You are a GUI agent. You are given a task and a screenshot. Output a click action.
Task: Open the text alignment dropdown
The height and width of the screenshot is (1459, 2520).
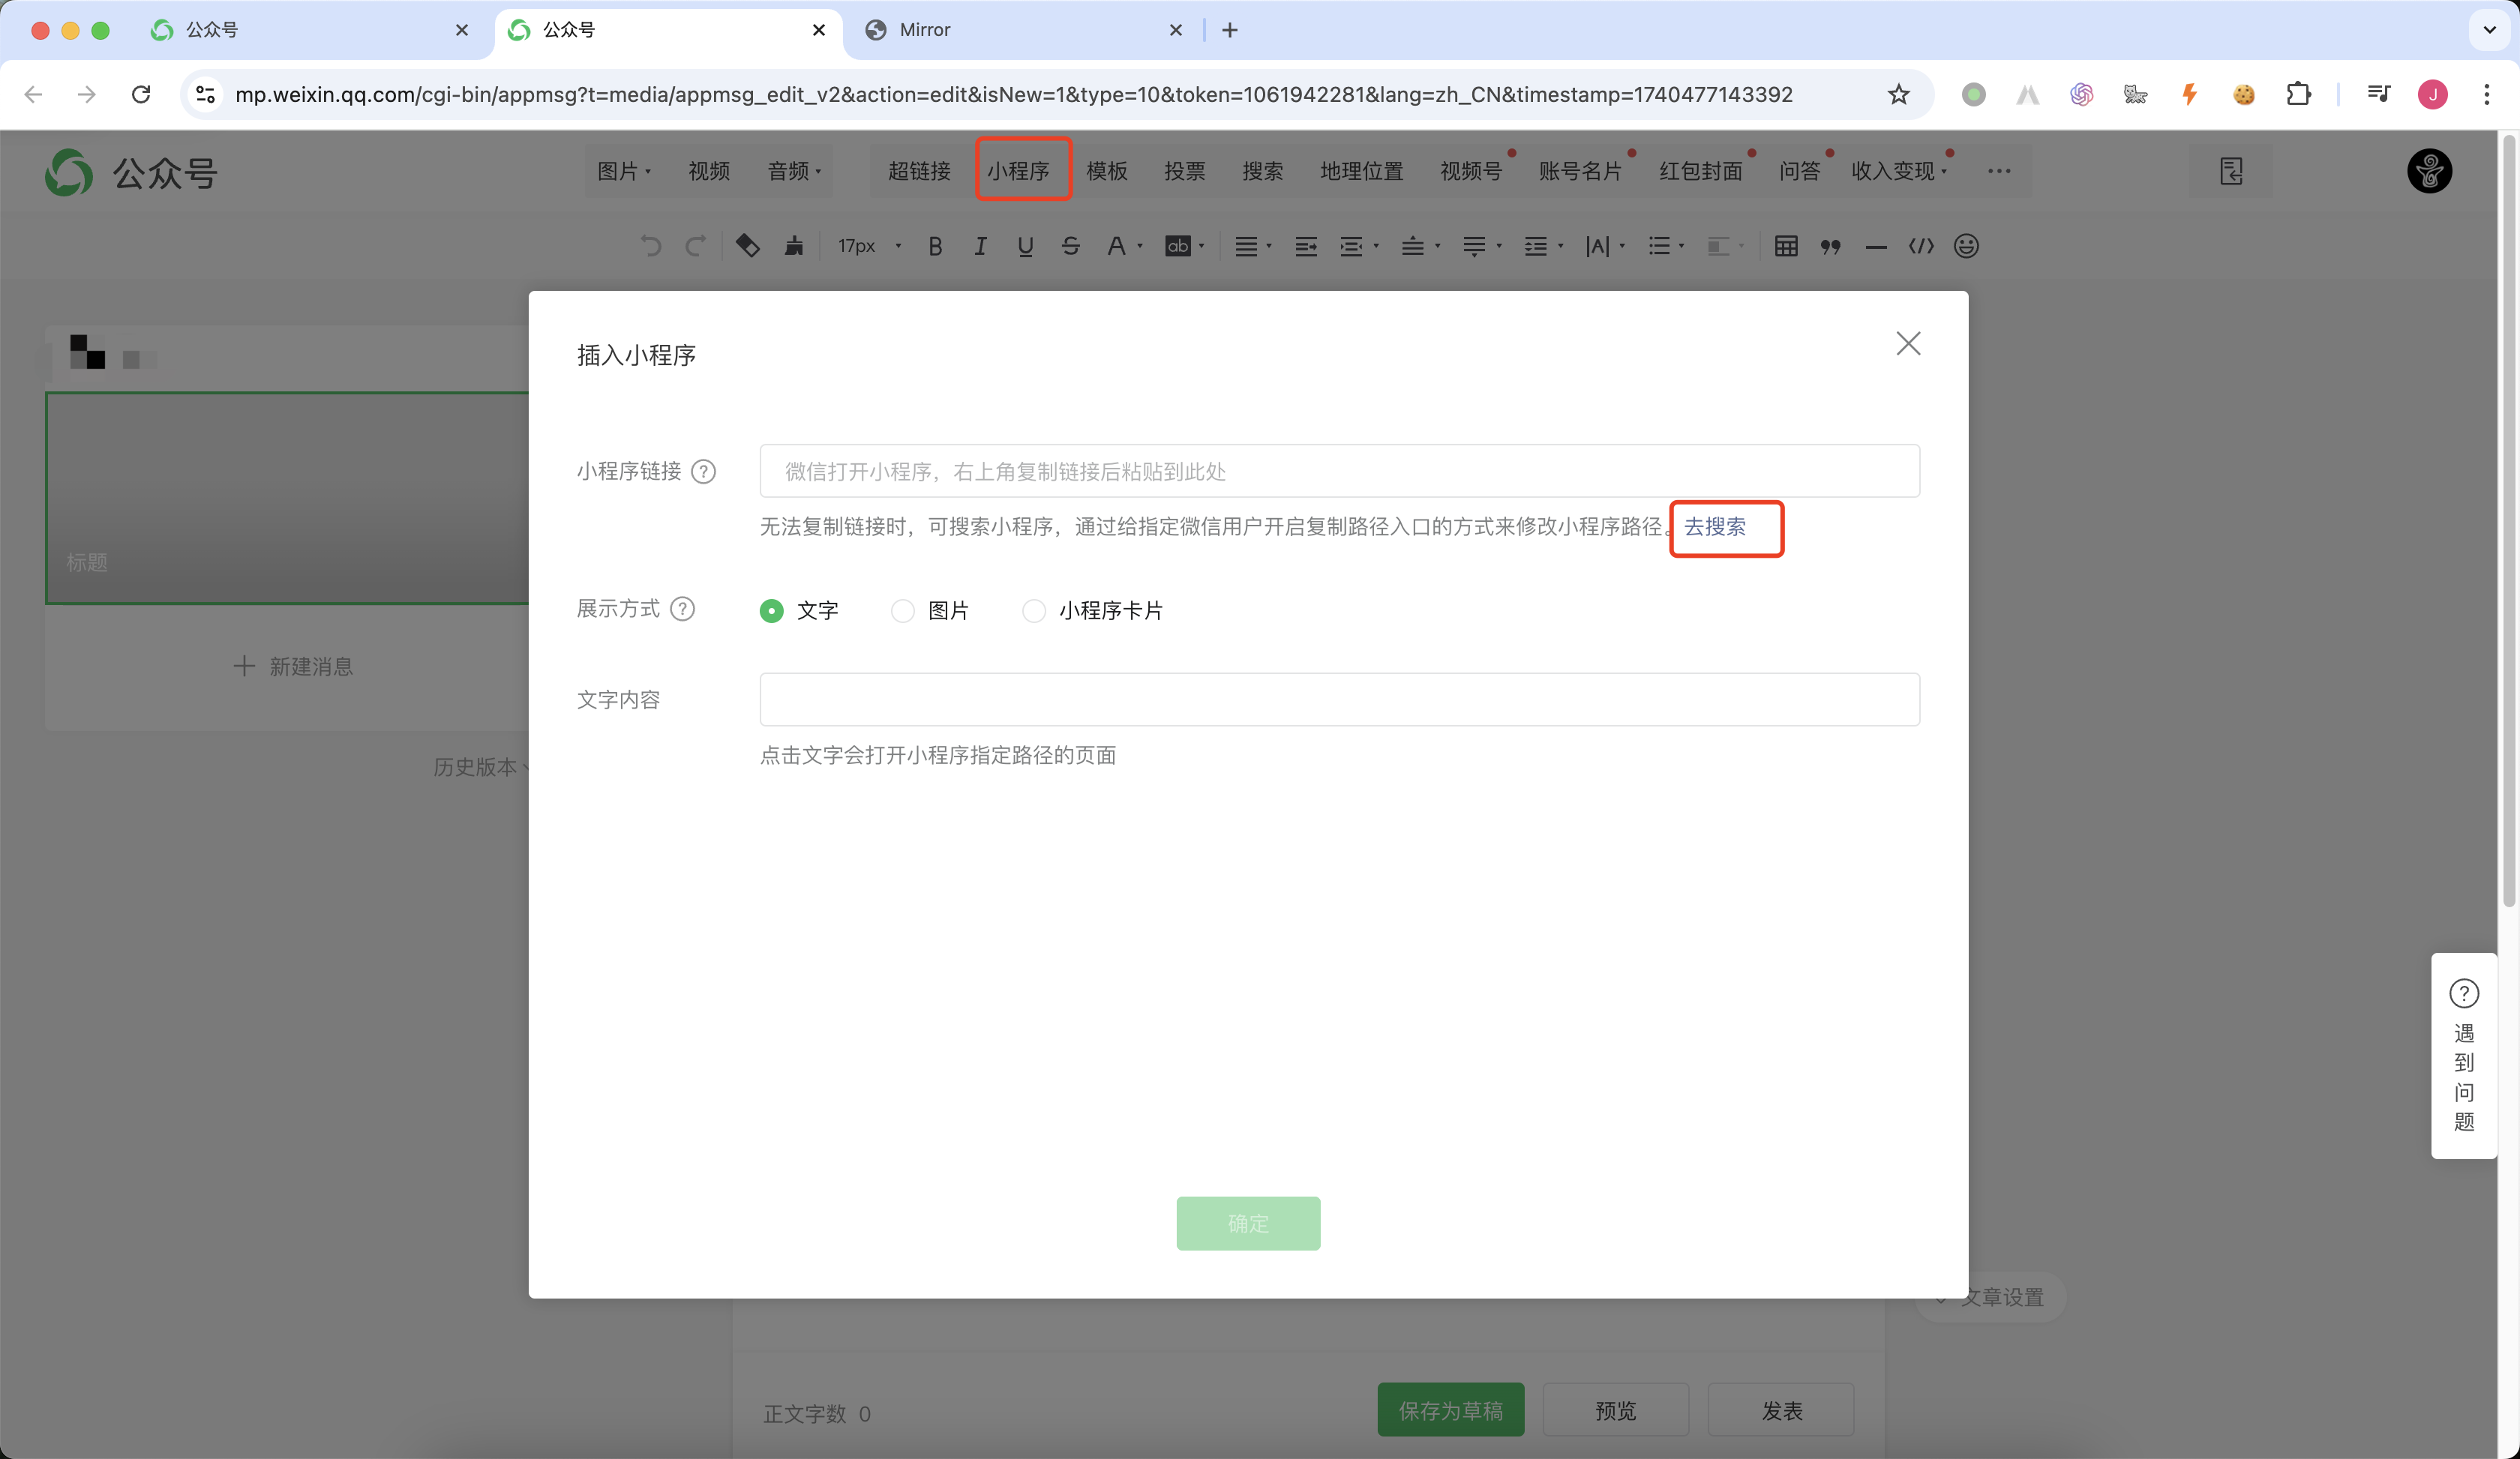(x=1252, y=246)
